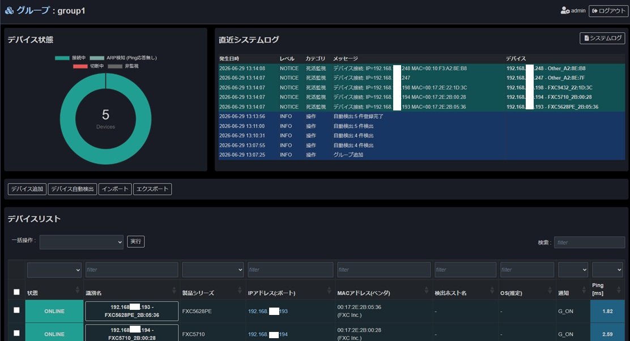Click the 検出ホスト名 column filter input
Screen dimensions: 630x341
[465, 270]
